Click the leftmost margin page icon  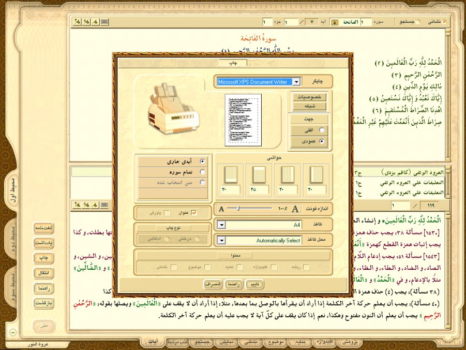click(228, 175)
